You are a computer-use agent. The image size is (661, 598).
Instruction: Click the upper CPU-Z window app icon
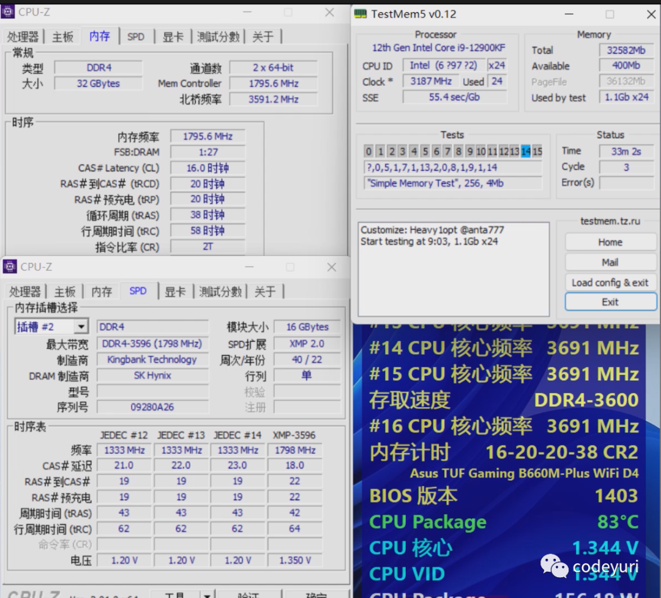7,12
